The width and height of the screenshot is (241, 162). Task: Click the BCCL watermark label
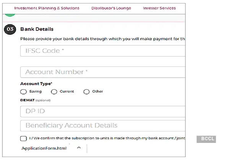206,139
